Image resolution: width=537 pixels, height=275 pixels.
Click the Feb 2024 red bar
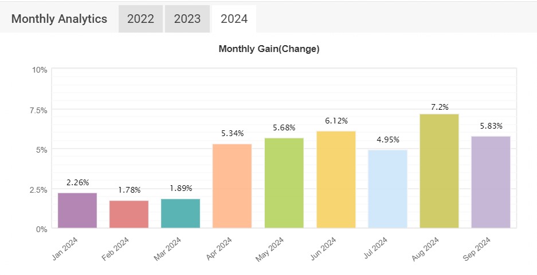click(x=129, y=214)
